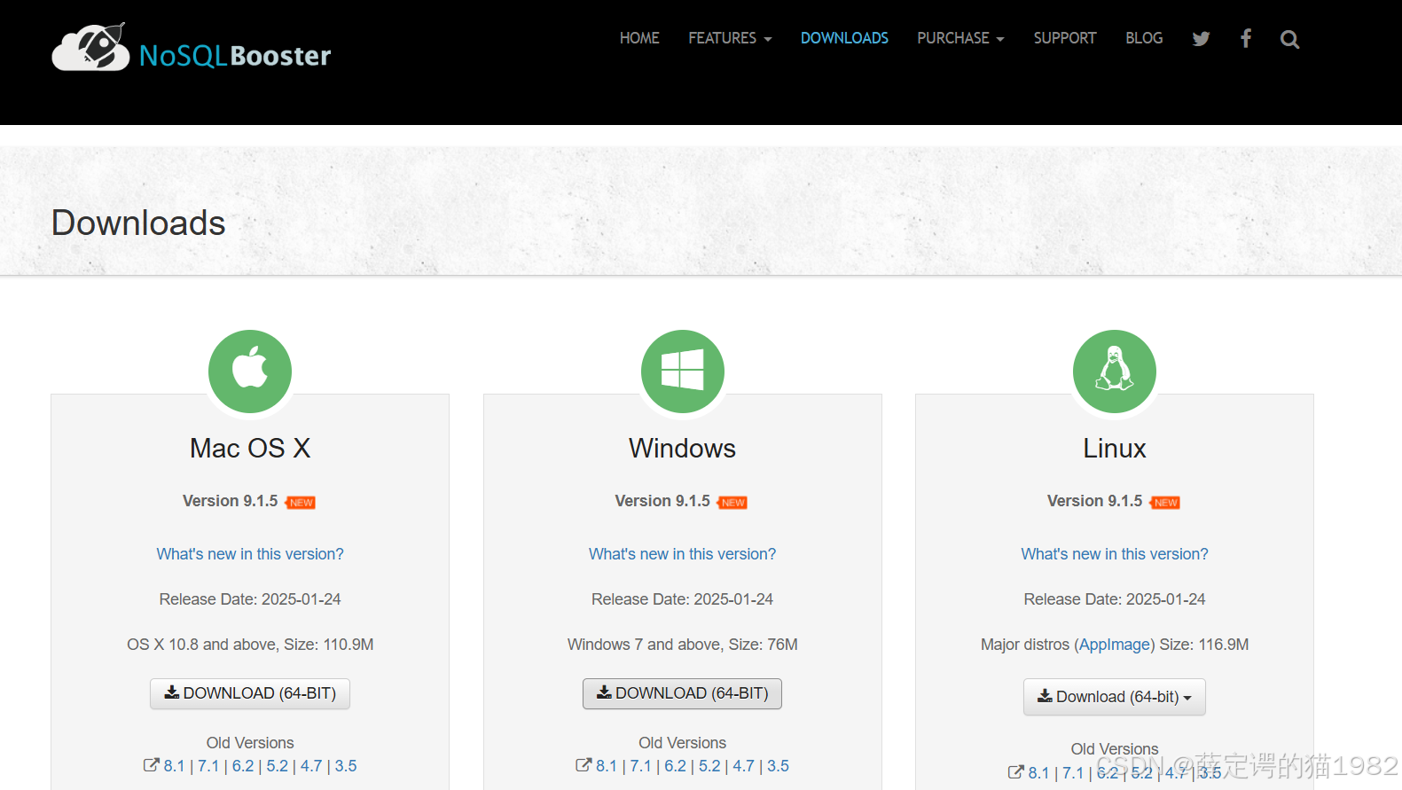
Task: Open Mac old version 8.1
Action: (x=174, y=766)
